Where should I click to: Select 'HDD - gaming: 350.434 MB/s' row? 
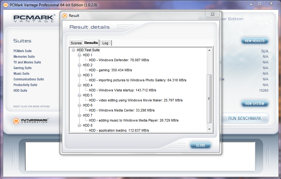pos(110,70)
